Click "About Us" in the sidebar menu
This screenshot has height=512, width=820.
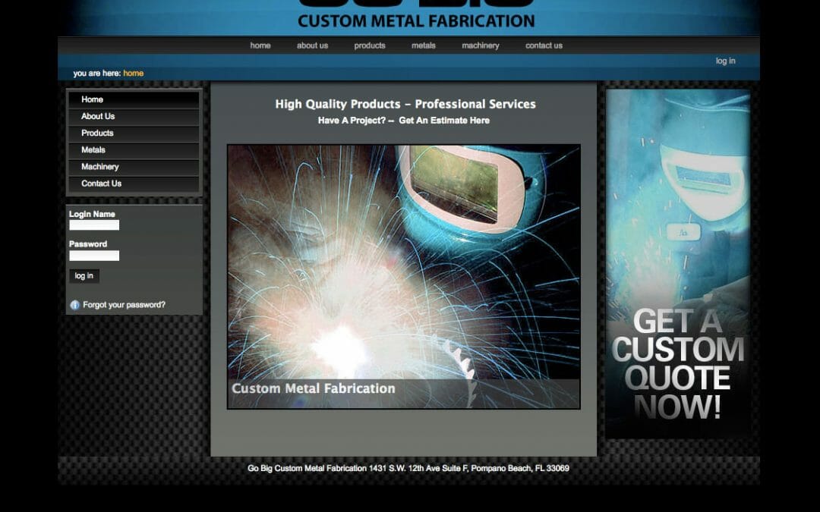[x=97, y=116]
